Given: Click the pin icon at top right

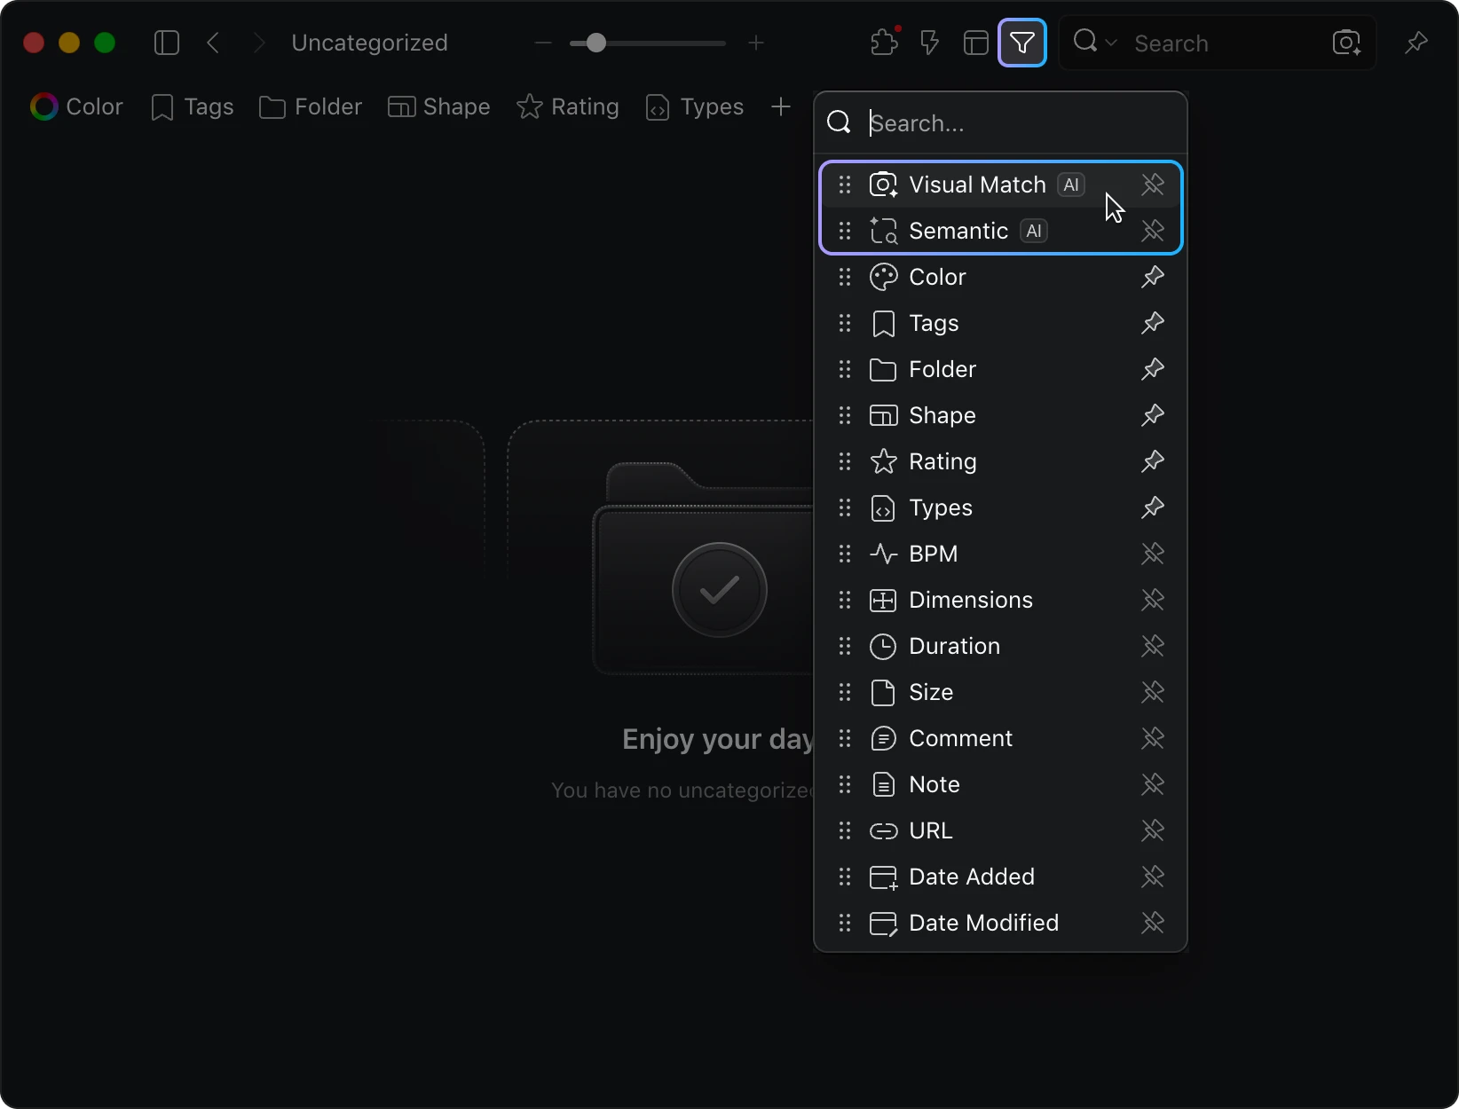Looking at the screenshot, I should pos(1416,43).
